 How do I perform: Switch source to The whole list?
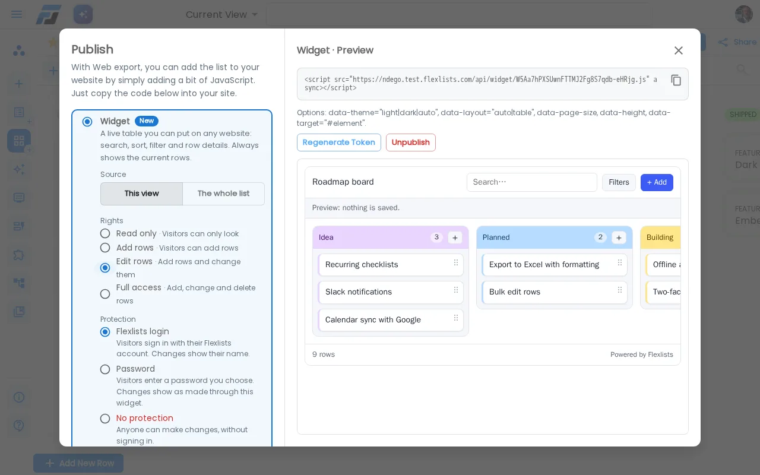pos(223,194)
